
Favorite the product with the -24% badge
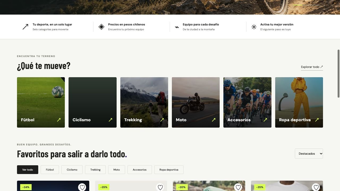tap(82, 187)
